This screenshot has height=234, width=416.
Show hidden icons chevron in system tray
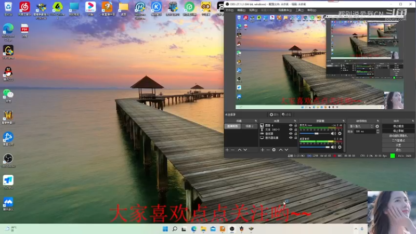pyautogui.click(x=356, y=229)
